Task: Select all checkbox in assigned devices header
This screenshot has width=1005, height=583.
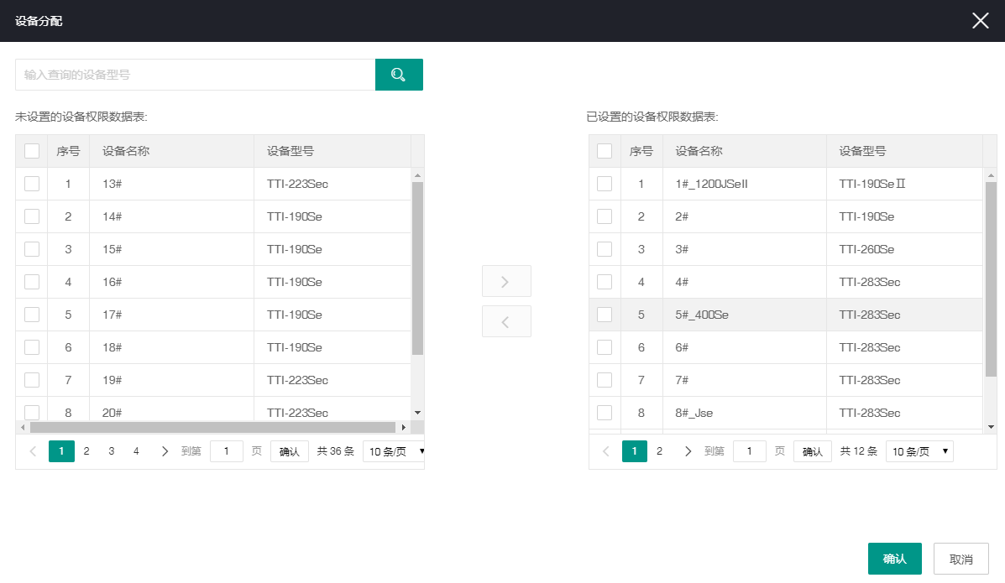Action: 605,151
